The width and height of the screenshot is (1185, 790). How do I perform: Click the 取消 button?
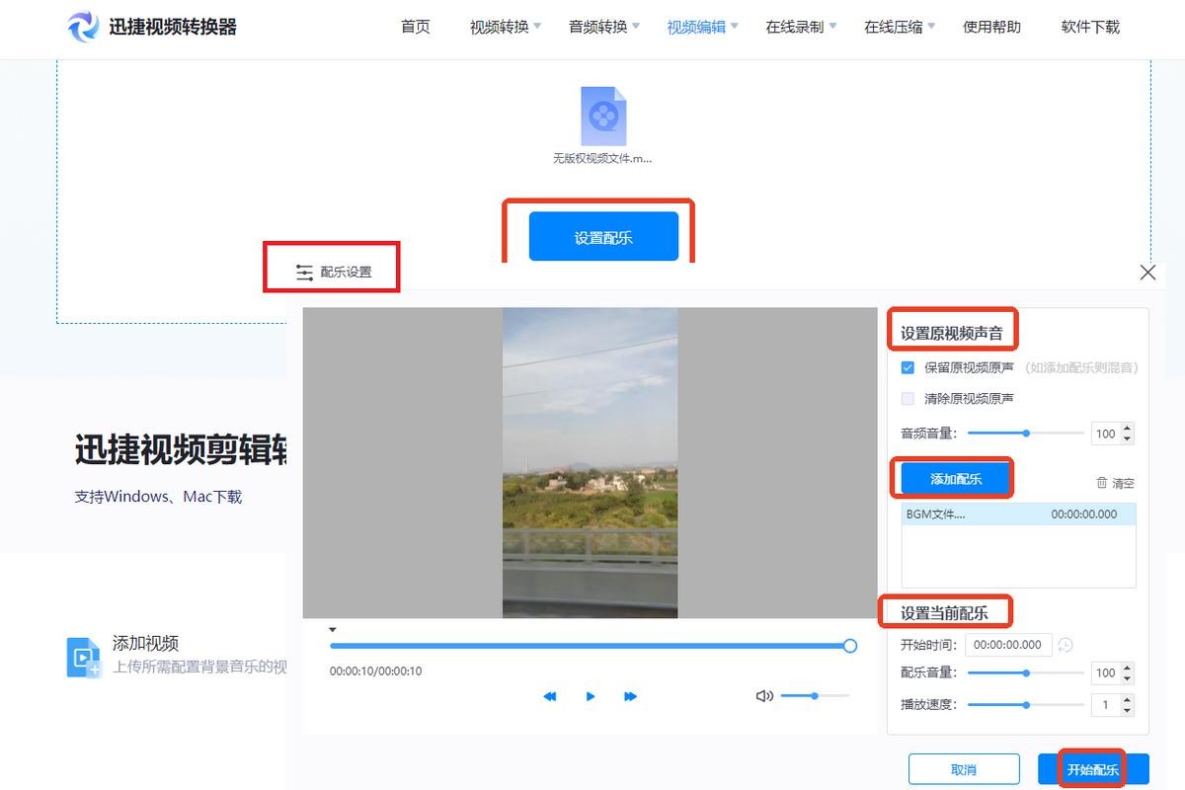964,769
